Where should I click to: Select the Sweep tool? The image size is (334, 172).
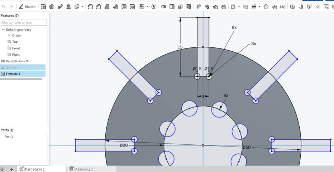coord(60,6)
